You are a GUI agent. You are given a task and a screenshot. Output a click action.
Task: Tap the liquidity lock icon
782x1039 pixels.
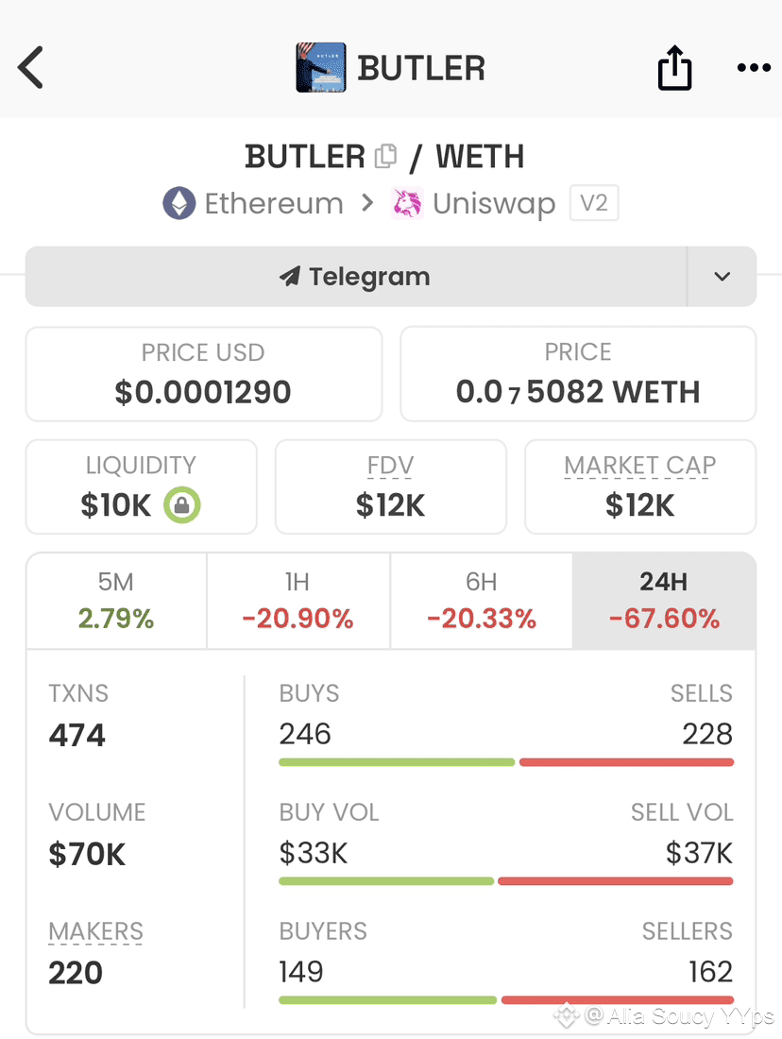pyautogui.click(x=183, y=505)
